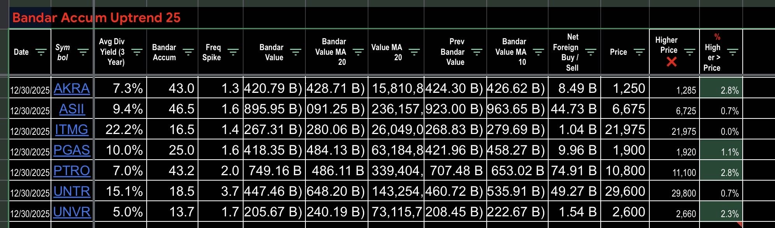Select the 653.02 B cell
This screenshot has width=775, height=228.
(517, 171)
